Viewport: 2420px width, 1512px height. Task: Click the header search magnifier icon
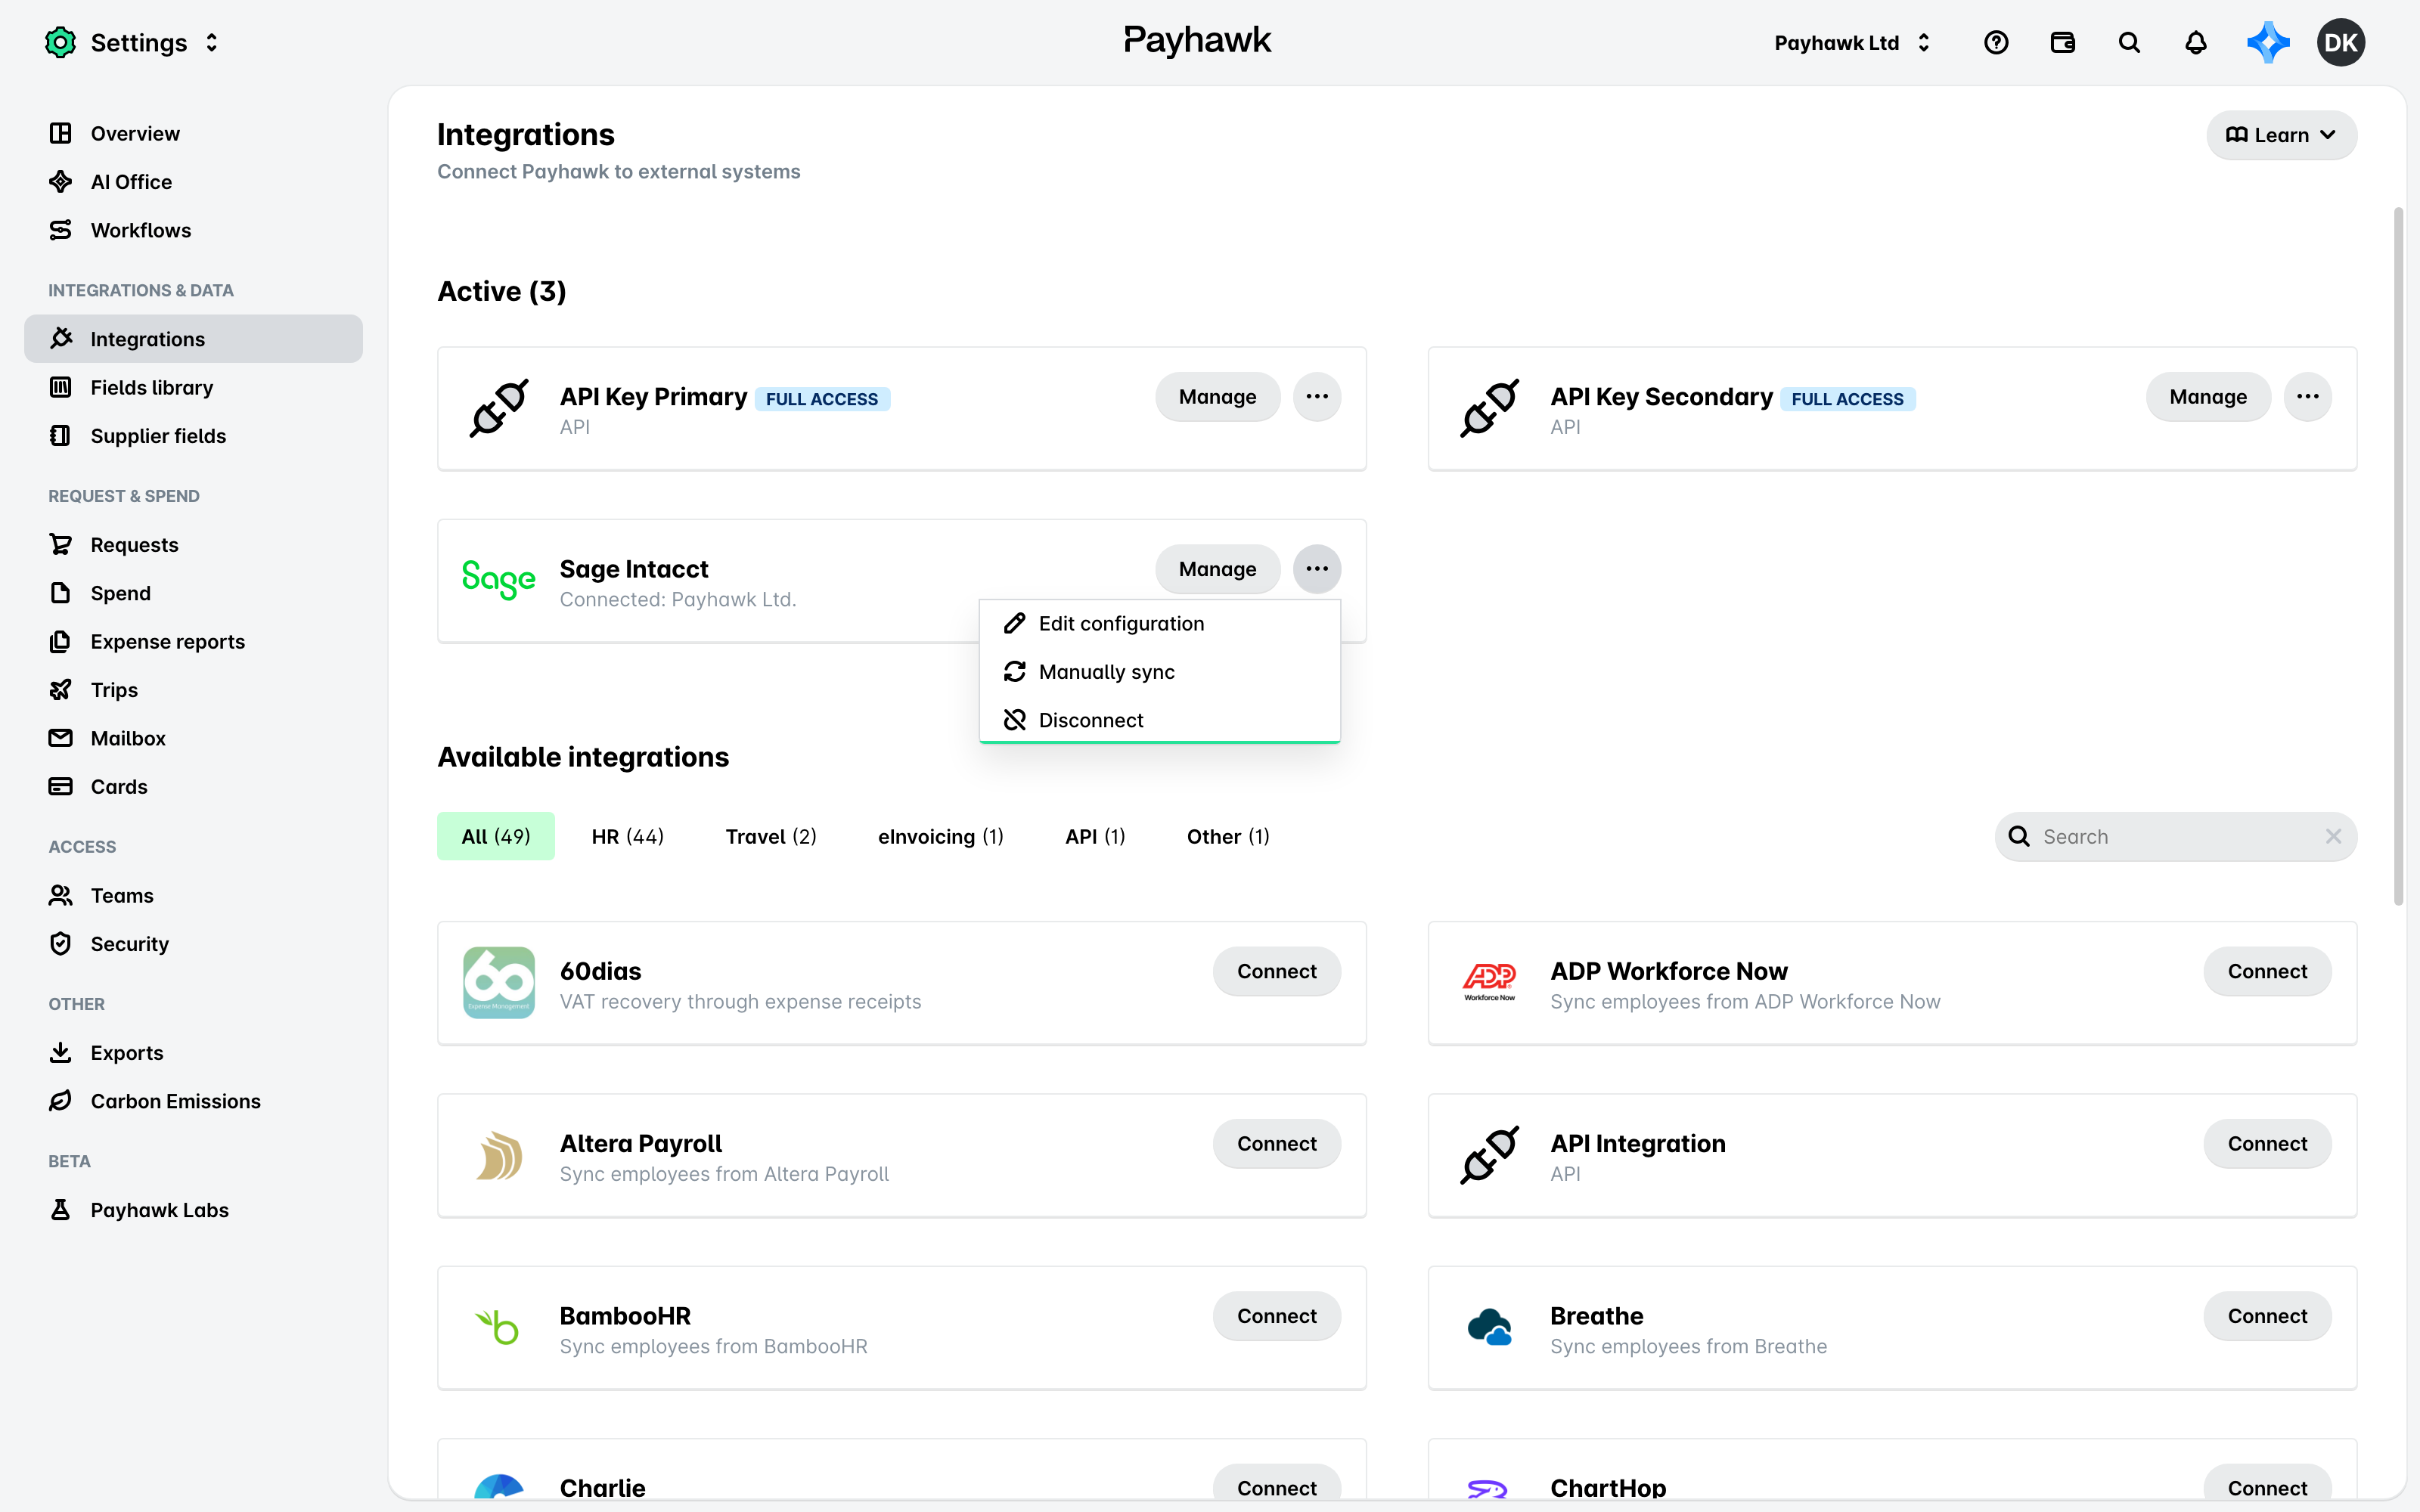2129,43
